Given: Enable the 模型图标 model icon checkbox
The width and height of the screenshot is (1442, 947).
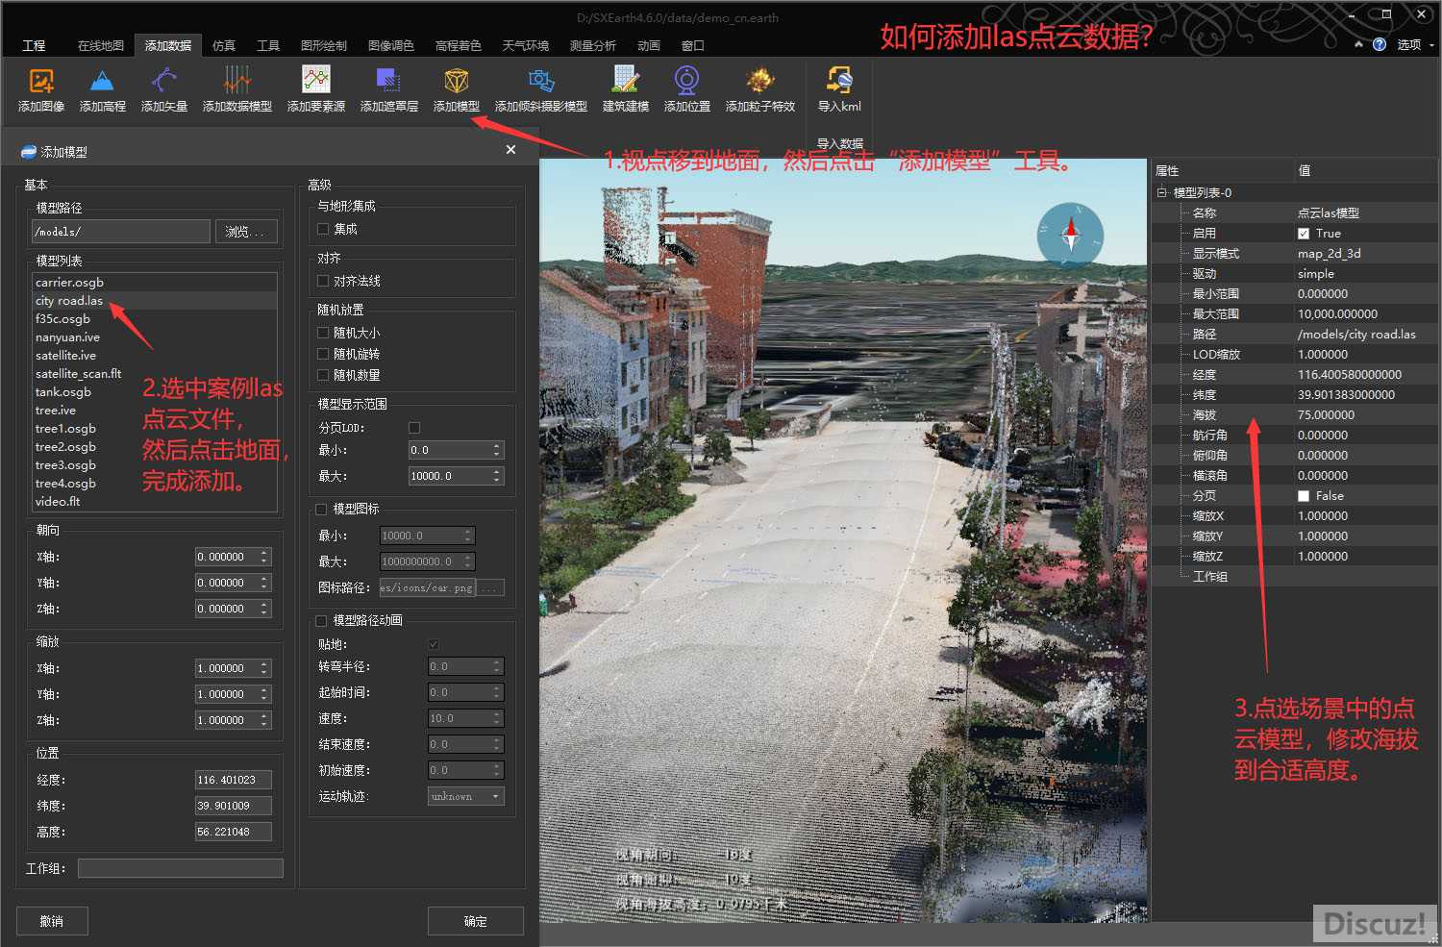Looking at the screenshot, I should (321, 510).
